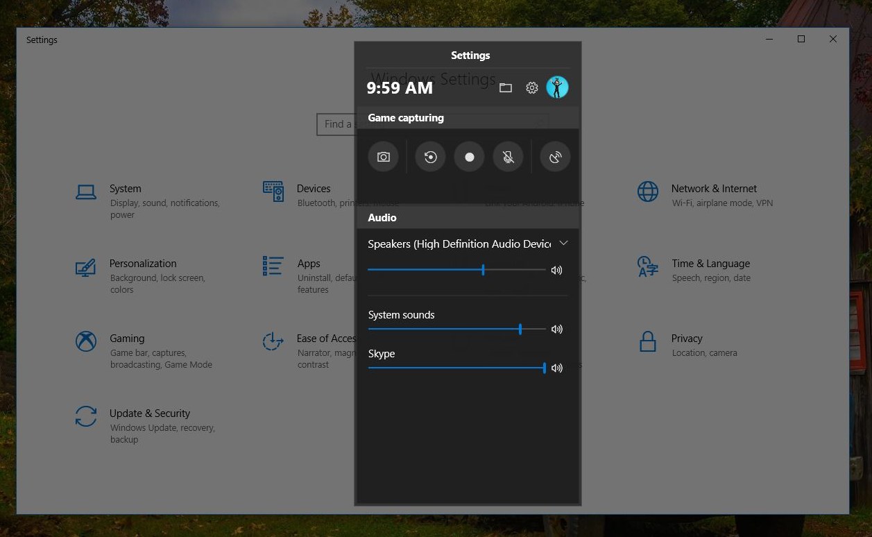Click the Gaming Xbox icon
Image resolution: width=872 pixels, height=537 pixels.
(86, 341)
